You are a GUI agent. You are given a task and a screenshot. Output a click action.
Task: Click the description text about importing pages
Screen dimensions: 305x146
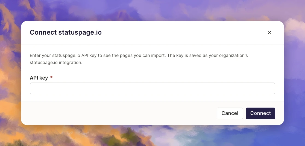click(139, 59)
